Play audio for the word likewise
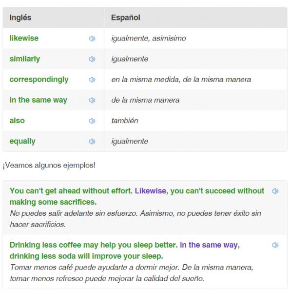This screenshot has height=293, width=291. pos(92,39)
